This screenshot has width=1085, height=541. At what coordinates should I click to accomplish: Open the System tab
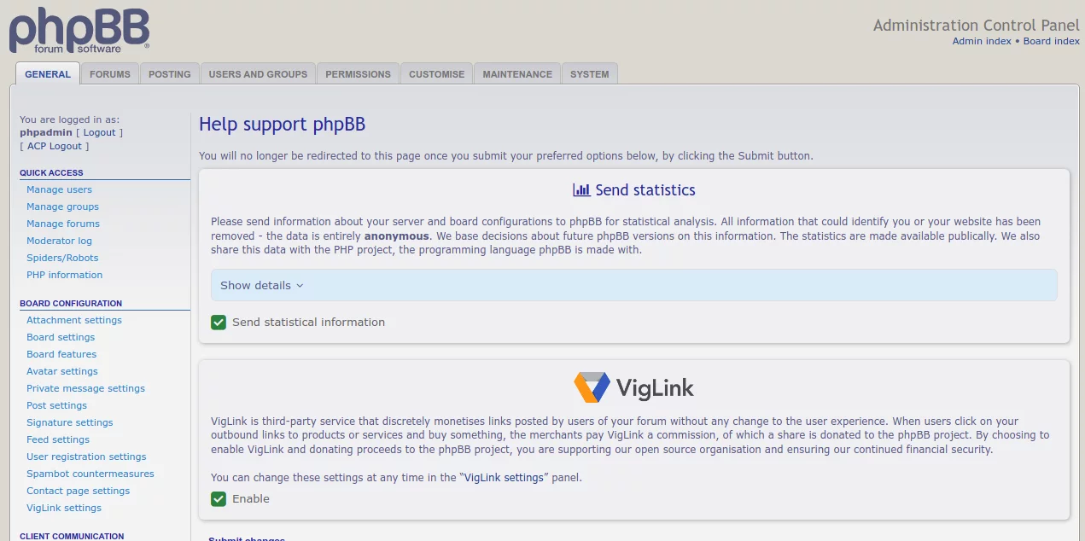coord(590,74)
